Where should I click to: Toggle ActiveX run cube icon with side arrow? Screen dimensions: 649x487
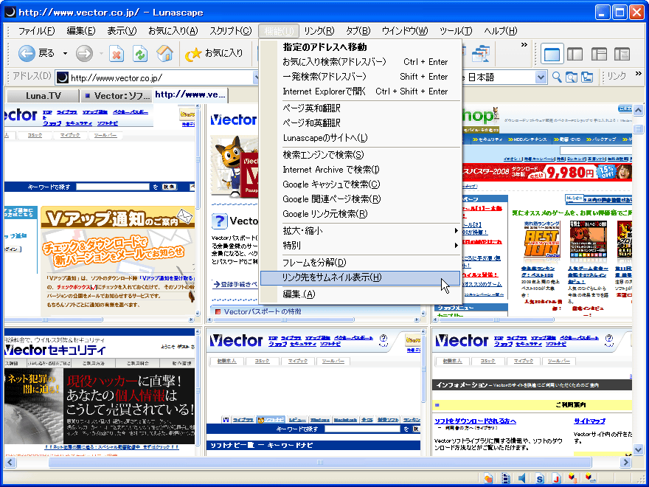click(591, 478)
